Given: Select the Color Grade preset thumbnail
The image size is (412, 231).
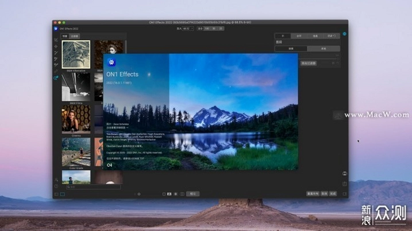Looking at the screenshot, I should tap(76, 152).
